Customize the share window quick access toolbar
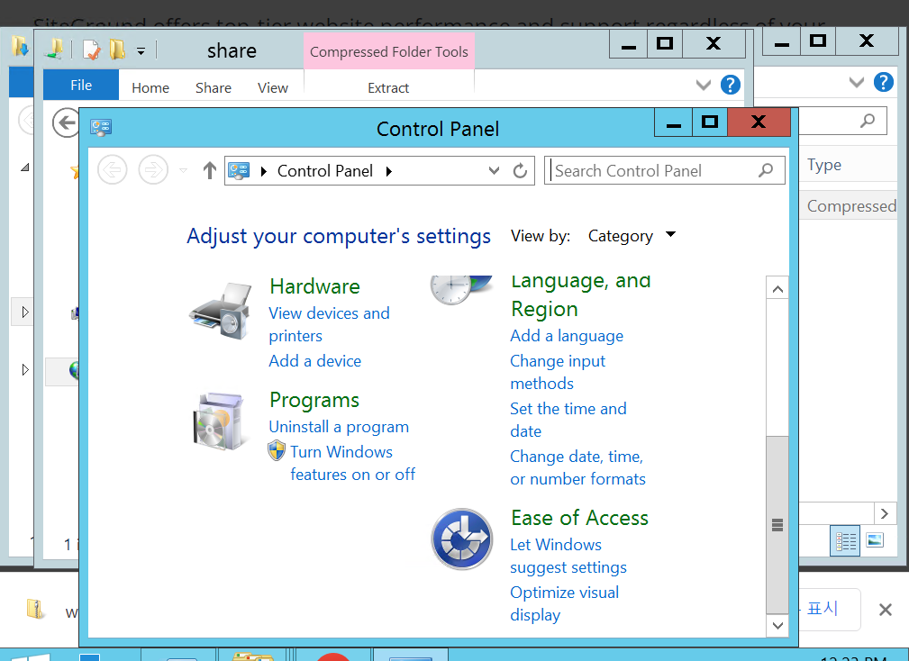The width and height of the screenshot is (909, 661). (x=141, y=51)
